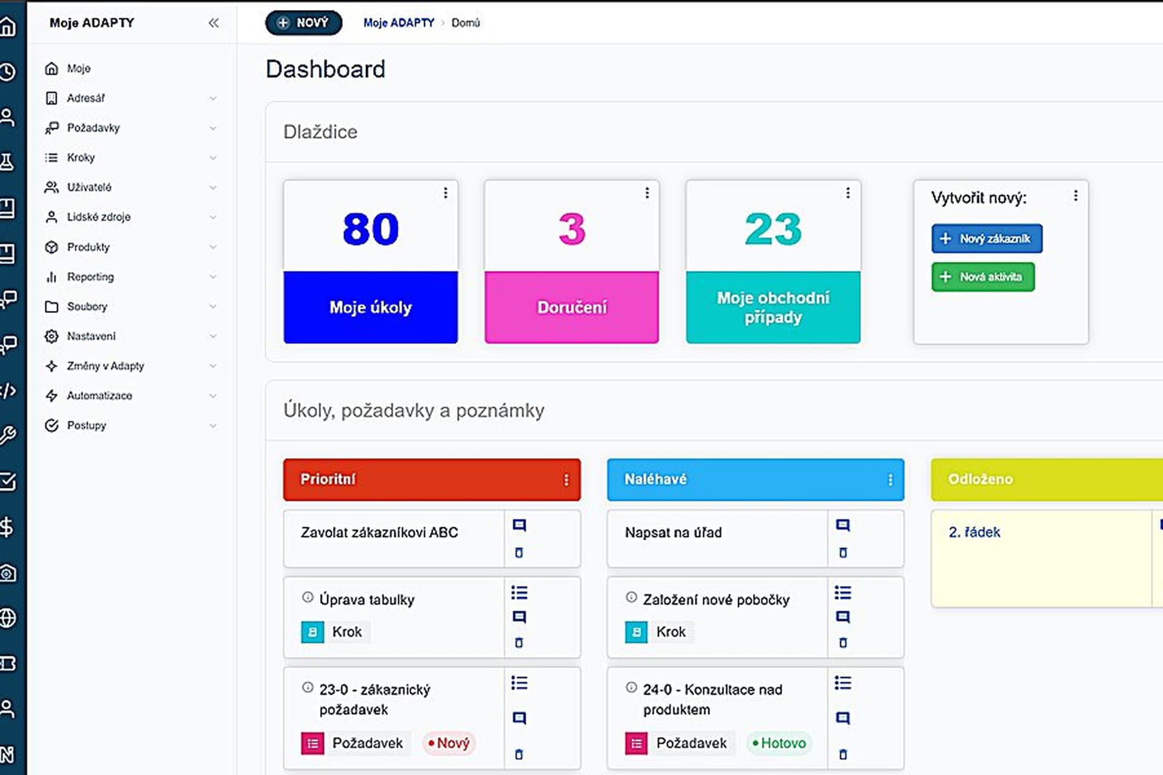The image size is (1163, 775).
Task: Expand the Reporting menu chevron
Action: tap(213, 277)
